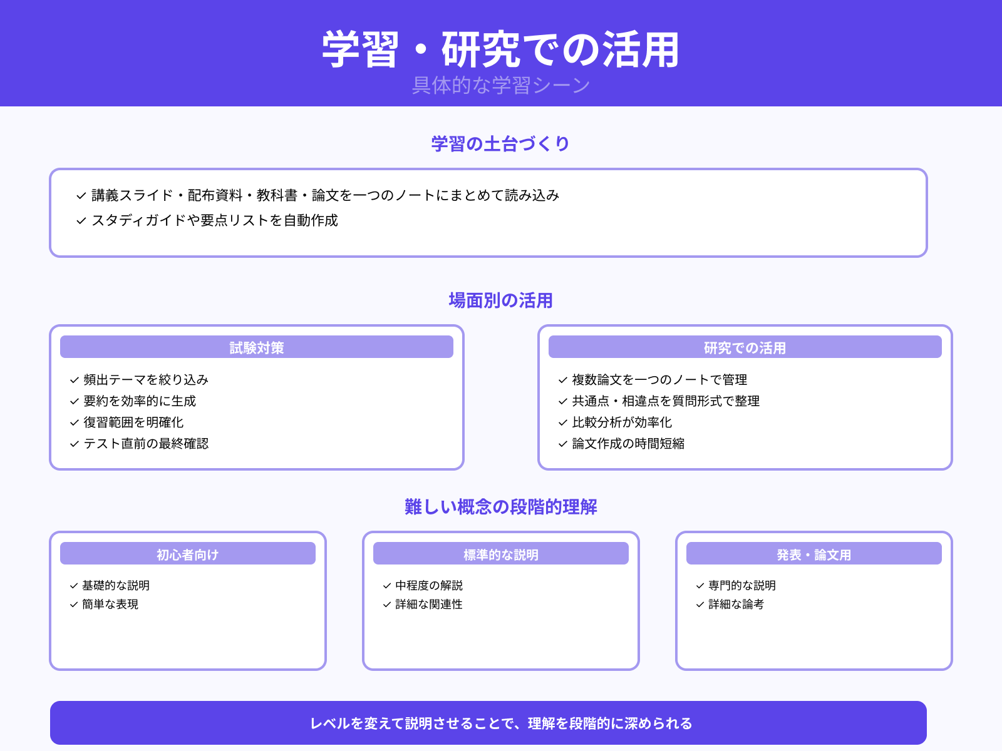The height and width of the screenshot is (751, 1002).
Task: Expand the 研究での活用 card header
Action: pos(745,347)
